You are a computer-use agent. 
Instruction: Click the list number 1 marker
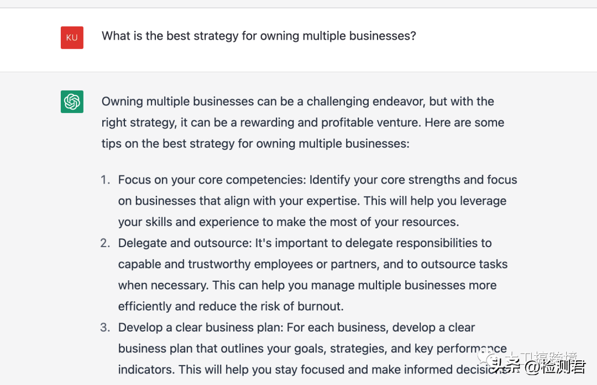tap(106, 179)
